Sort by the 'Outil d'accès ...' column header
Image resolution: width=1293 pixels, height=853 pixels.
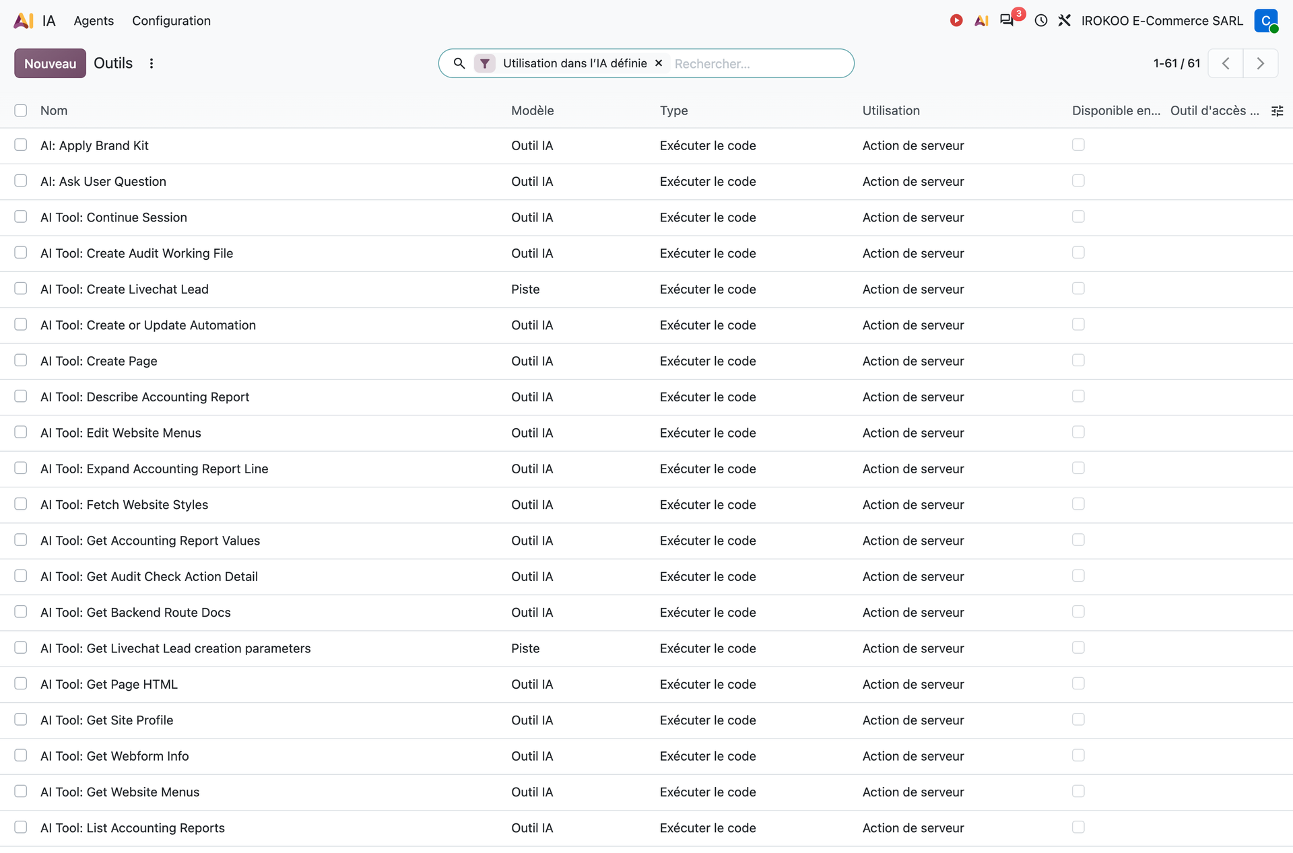pyautogui.click(x=1214, y=110)
